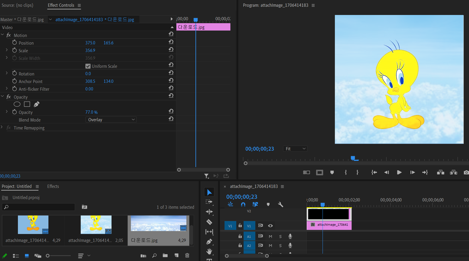Toggle animation stopwatch for Rotation
The width and height of the screenshot is (469, 261).
(14, 73)
